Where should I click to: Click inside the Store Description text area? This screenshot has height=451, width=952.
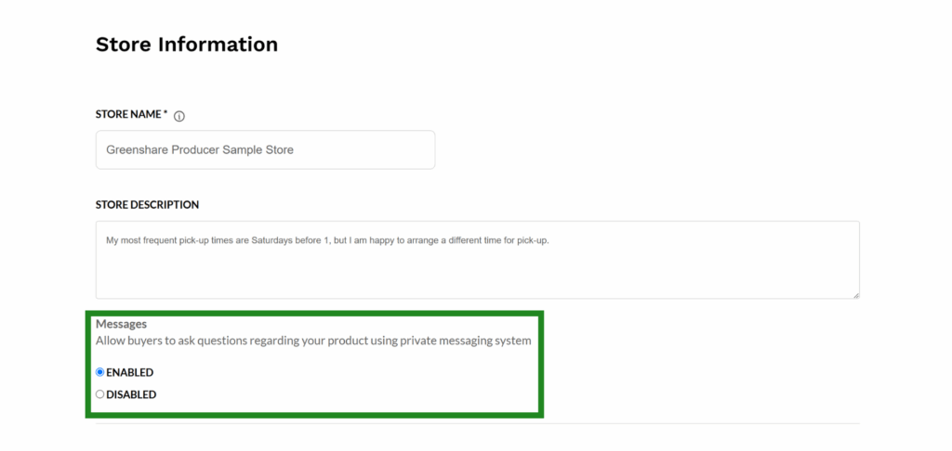point(477,260)
